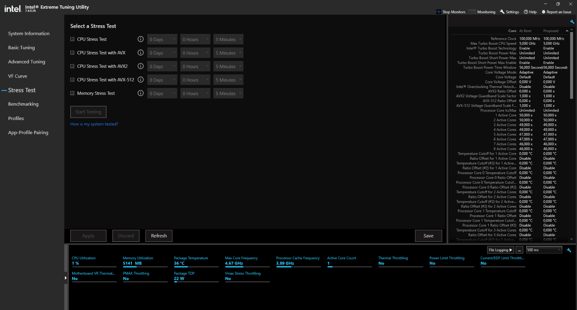Click Start Testing button
The height and width of the screenshot is (310, 577).
coord(88,112)
